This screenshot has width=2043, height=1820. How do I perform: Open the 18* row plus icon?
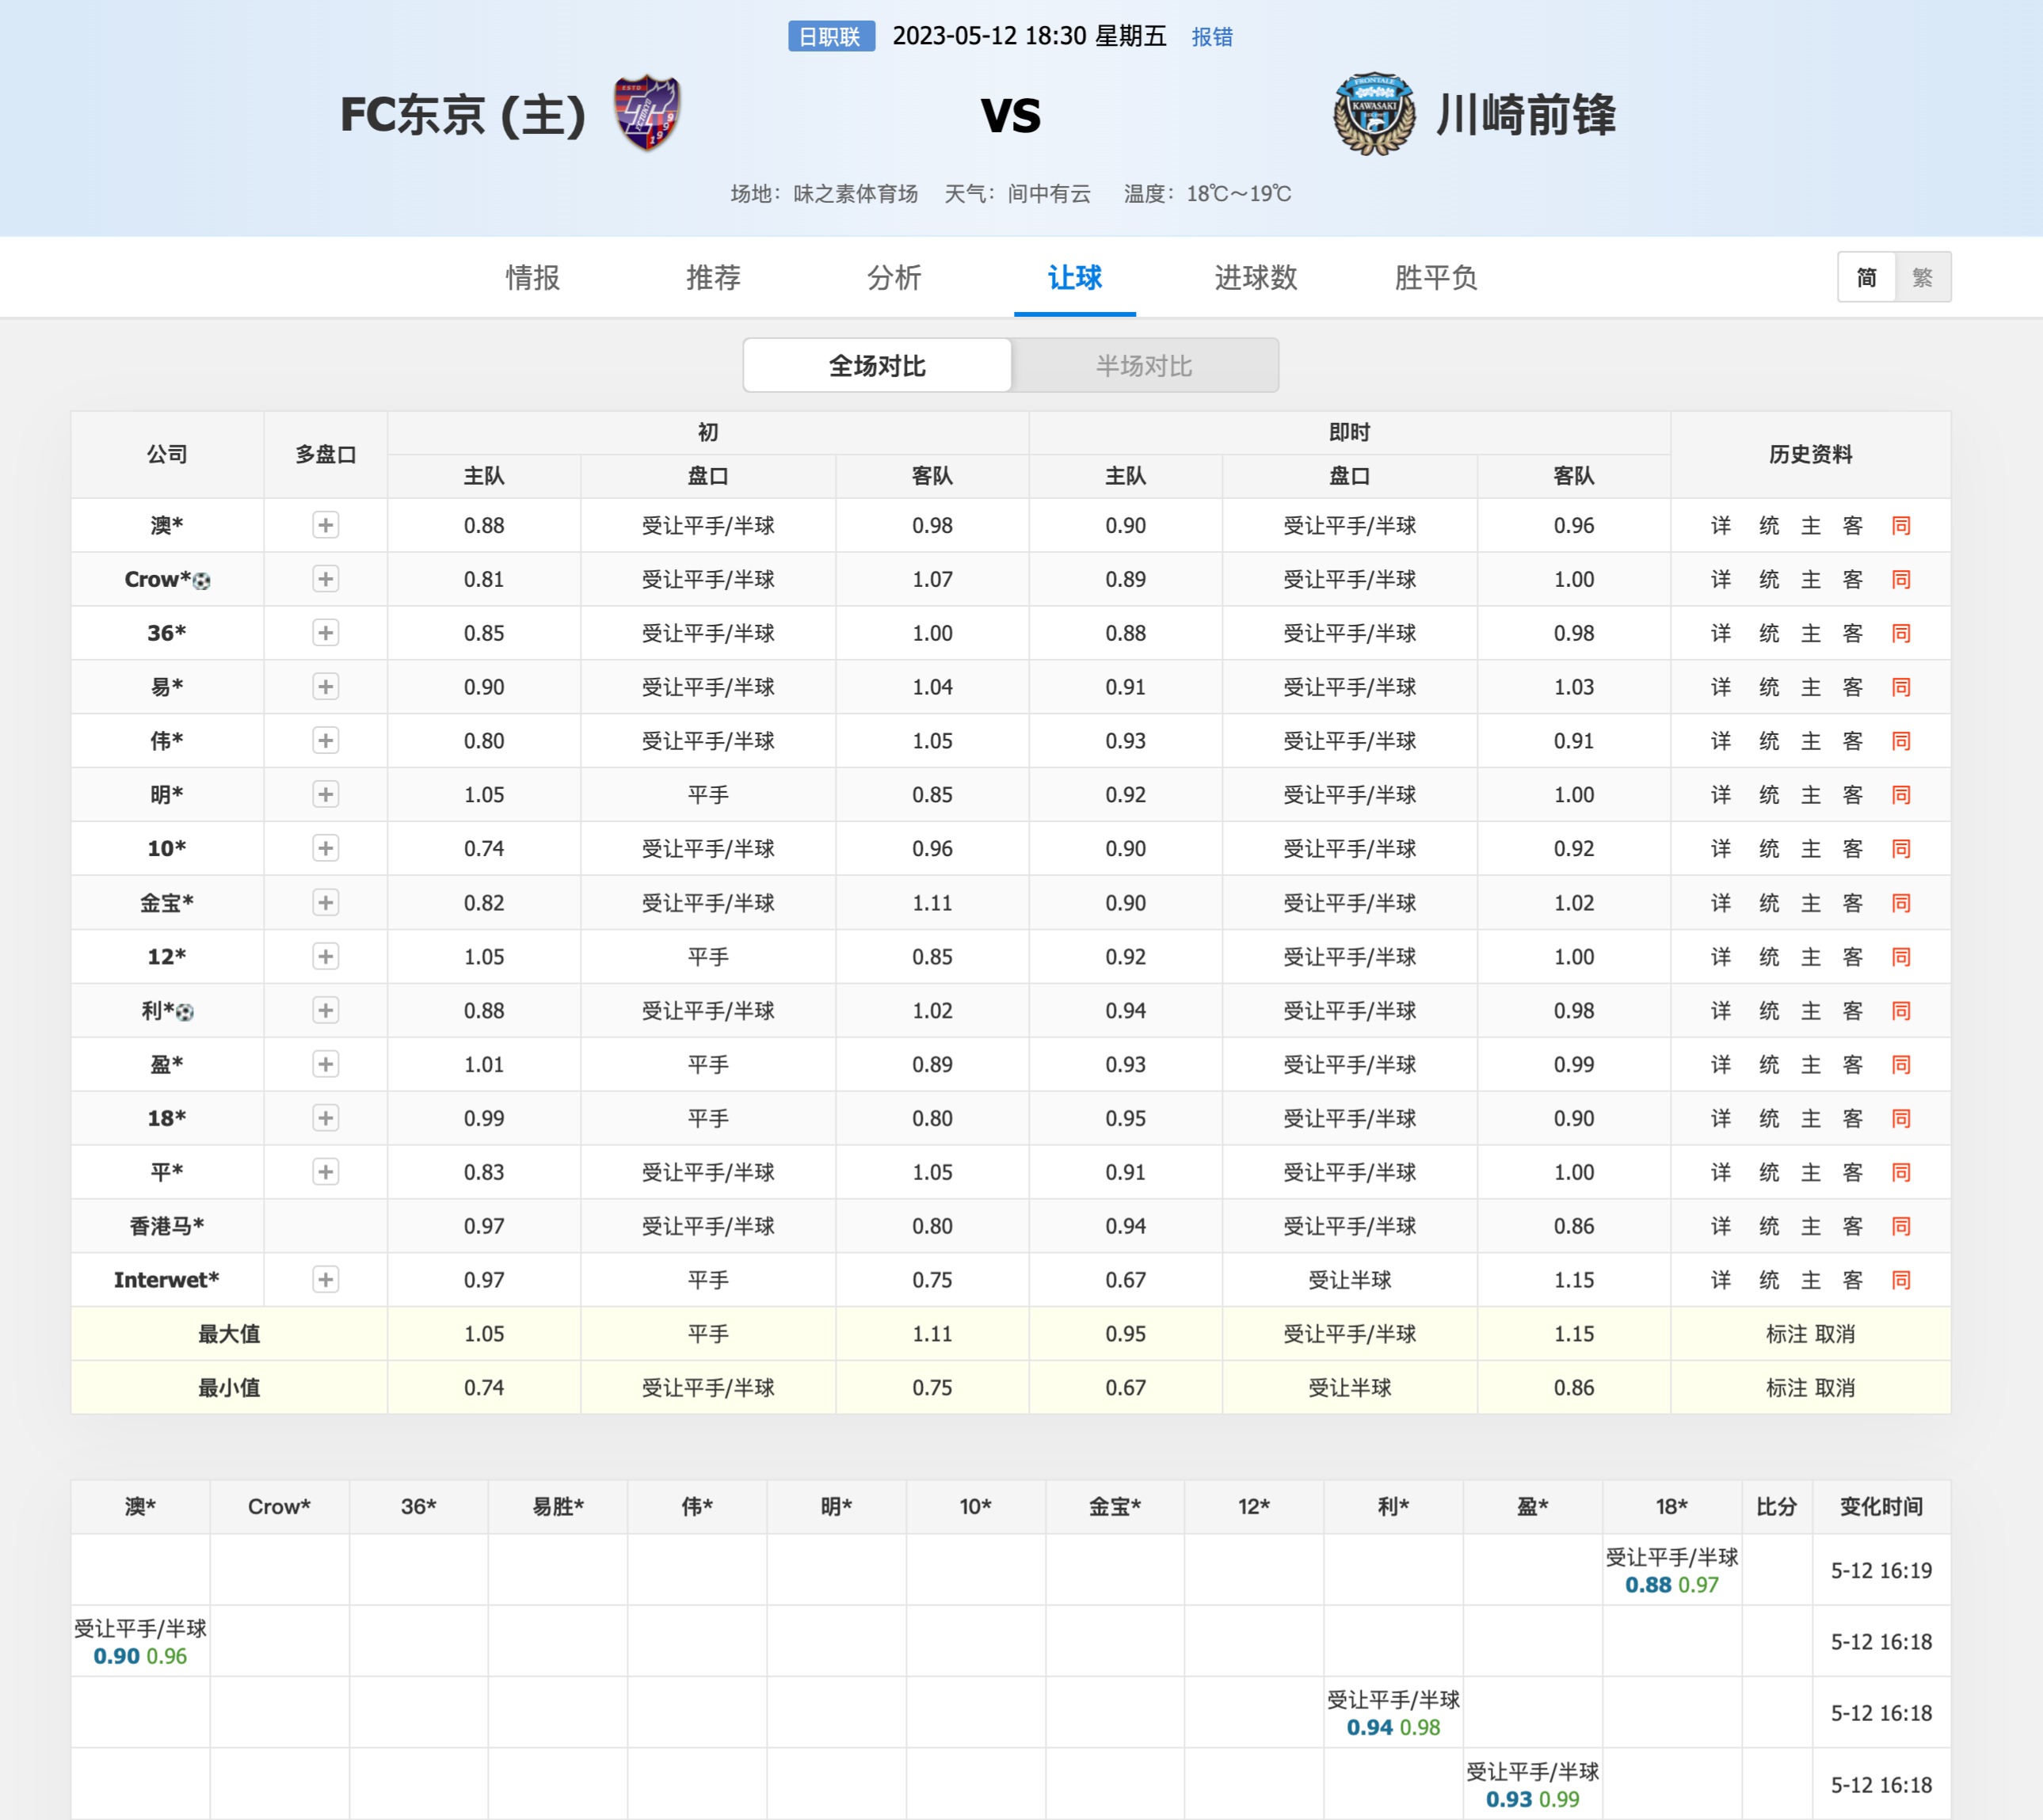click(x=325, y=1118)
